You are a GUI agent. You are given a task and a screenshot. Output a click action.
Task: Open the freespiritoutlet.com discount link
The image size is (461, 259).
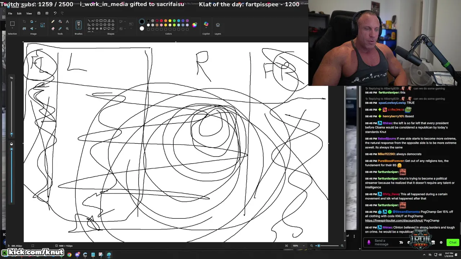pos(394,221)
